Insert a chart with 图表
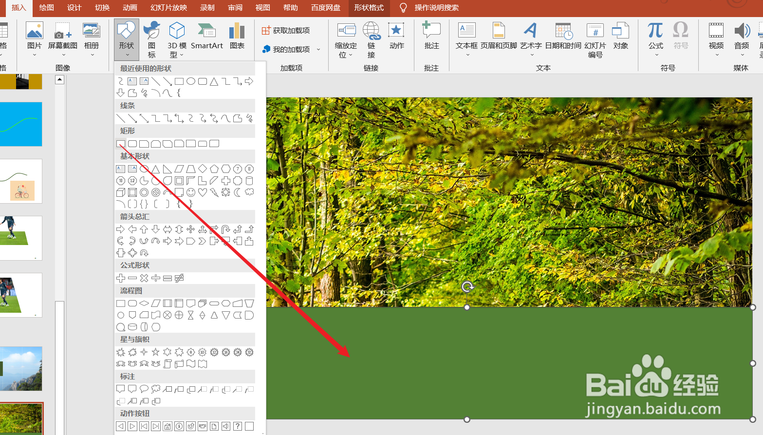Screen dimensions: 763x435 click(x=237, y=37)
